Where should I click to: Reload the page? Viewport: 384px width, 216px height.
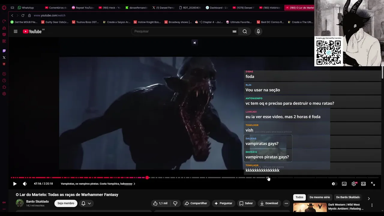(x=23, y=15)
